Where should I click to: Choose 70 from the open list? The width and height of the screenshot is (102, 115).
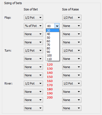[x=53, y=45]
